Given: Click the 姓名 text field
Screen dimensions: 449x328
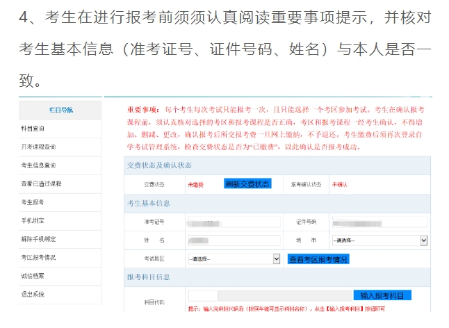Looking at the screenshot, I should tap(234, 240).
